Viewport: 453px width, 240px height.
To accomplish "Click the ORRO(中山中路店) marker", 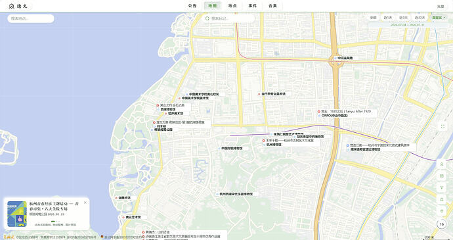I will (x=333, y=116).
